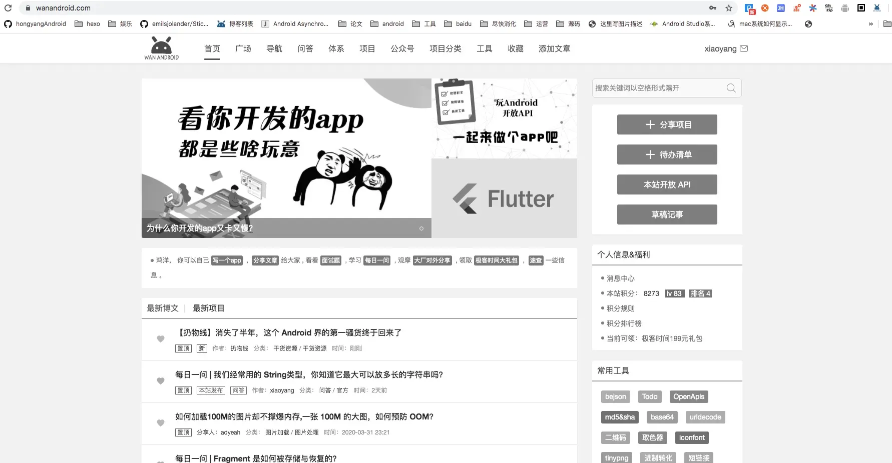Open the 本站开放 API button
The width and height of the screenshot is (892, 463).
click(667, 184)
